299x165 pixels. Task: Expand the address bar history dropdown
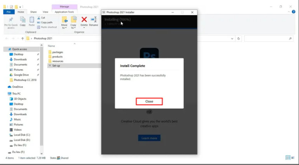232,39
